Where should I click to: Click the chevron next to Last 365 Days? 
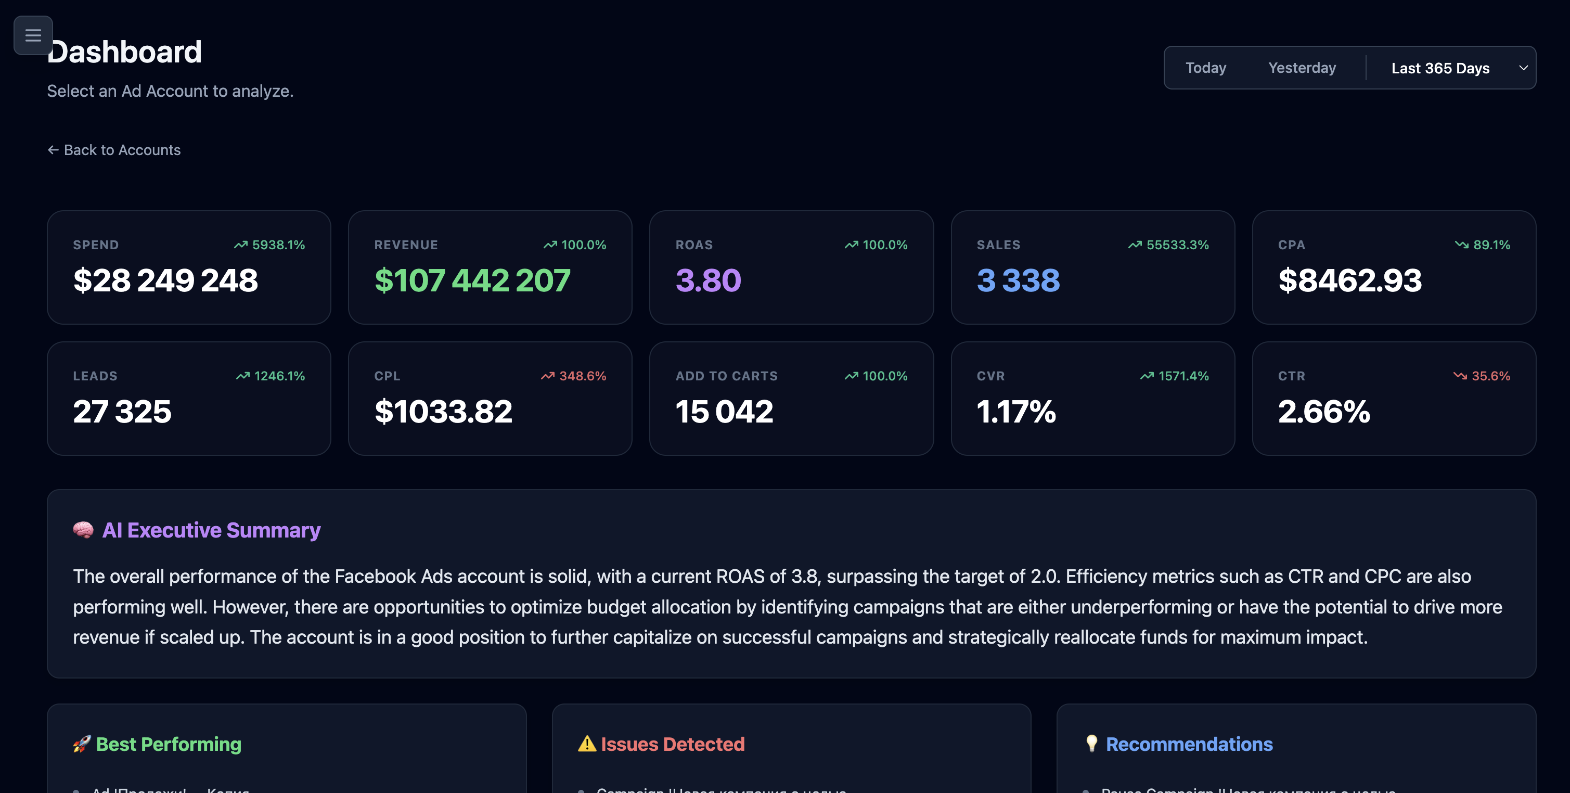(1524, 68)
